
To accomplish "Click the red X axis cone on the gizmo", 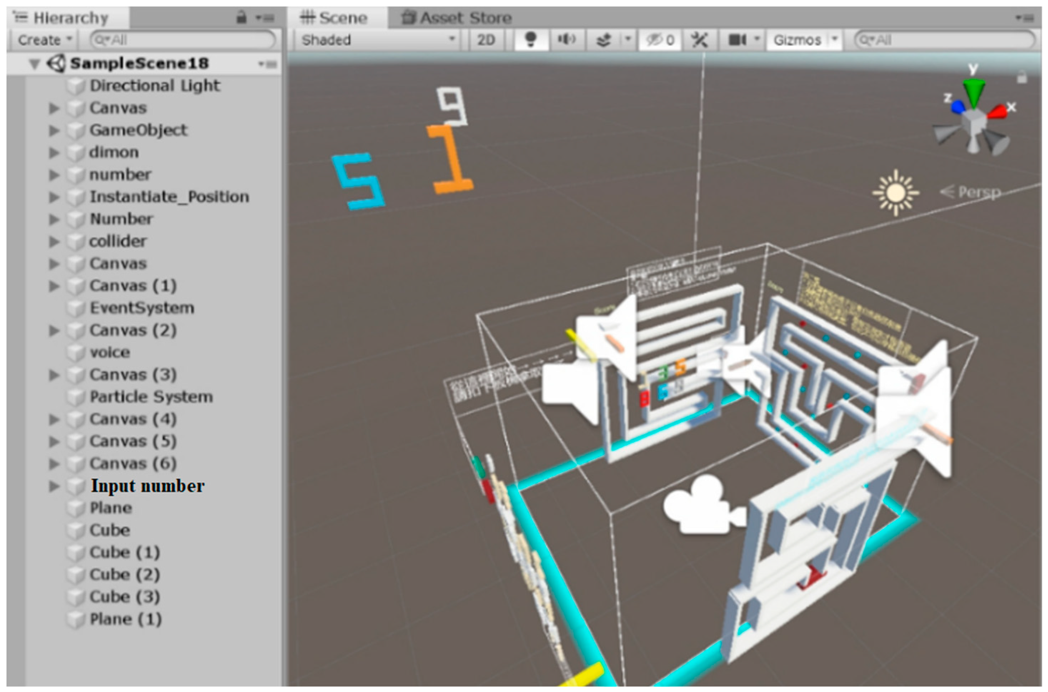I will click(x=997, y=112).
